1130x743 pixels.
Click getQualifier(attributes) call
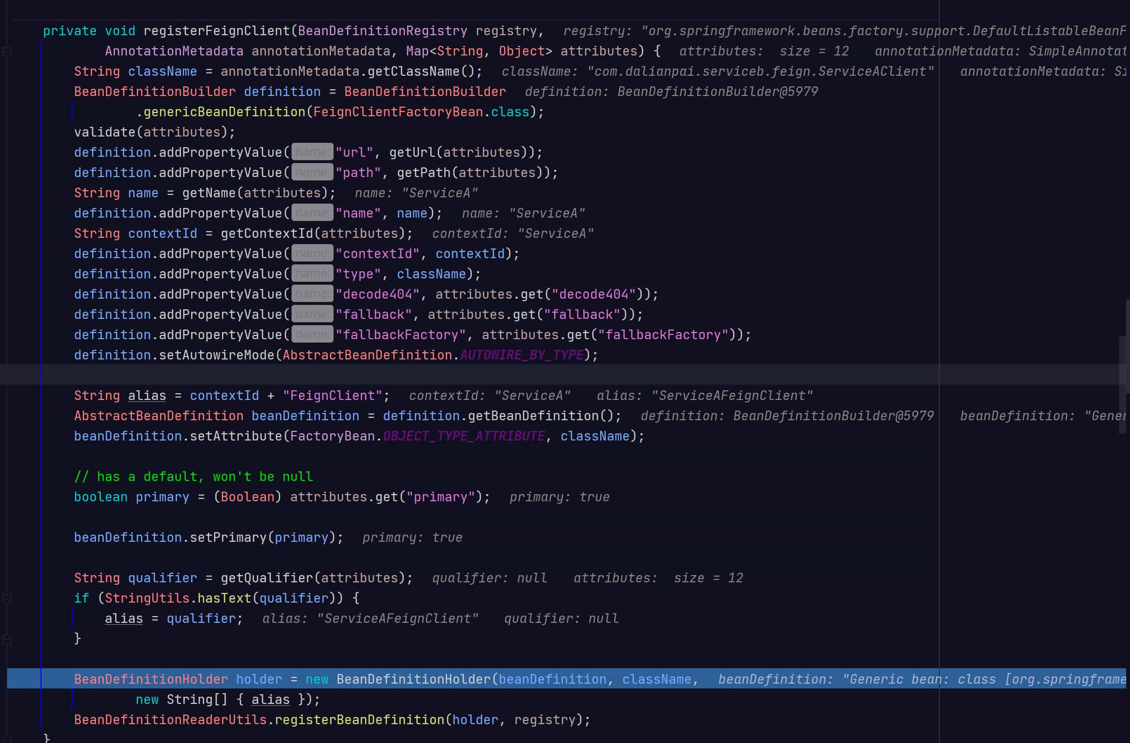click(313, 578)
